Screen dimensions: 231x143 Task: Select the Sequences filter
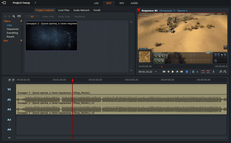(x=13, y=29)
